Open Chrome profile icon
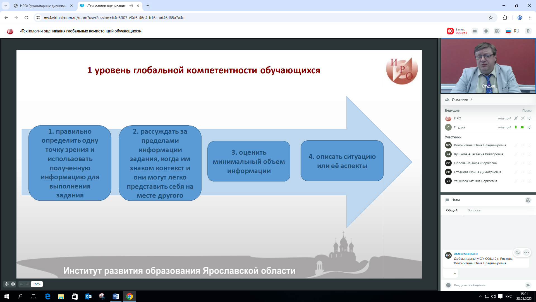 520,18
